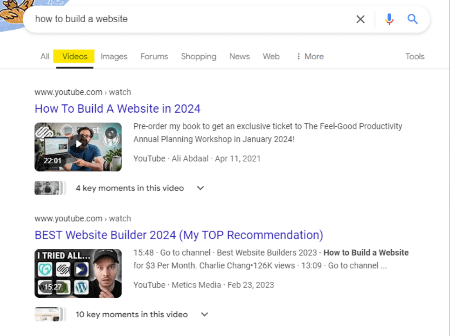This screenshot has height=336, width=450.
Task: Click the '4 key moments in this video' text
Action: tap(130, 188)
